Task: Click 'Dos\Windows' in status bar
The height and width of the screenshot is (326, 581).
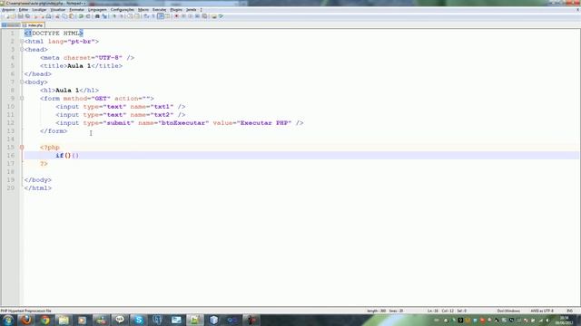Action: tap(508, 311)
